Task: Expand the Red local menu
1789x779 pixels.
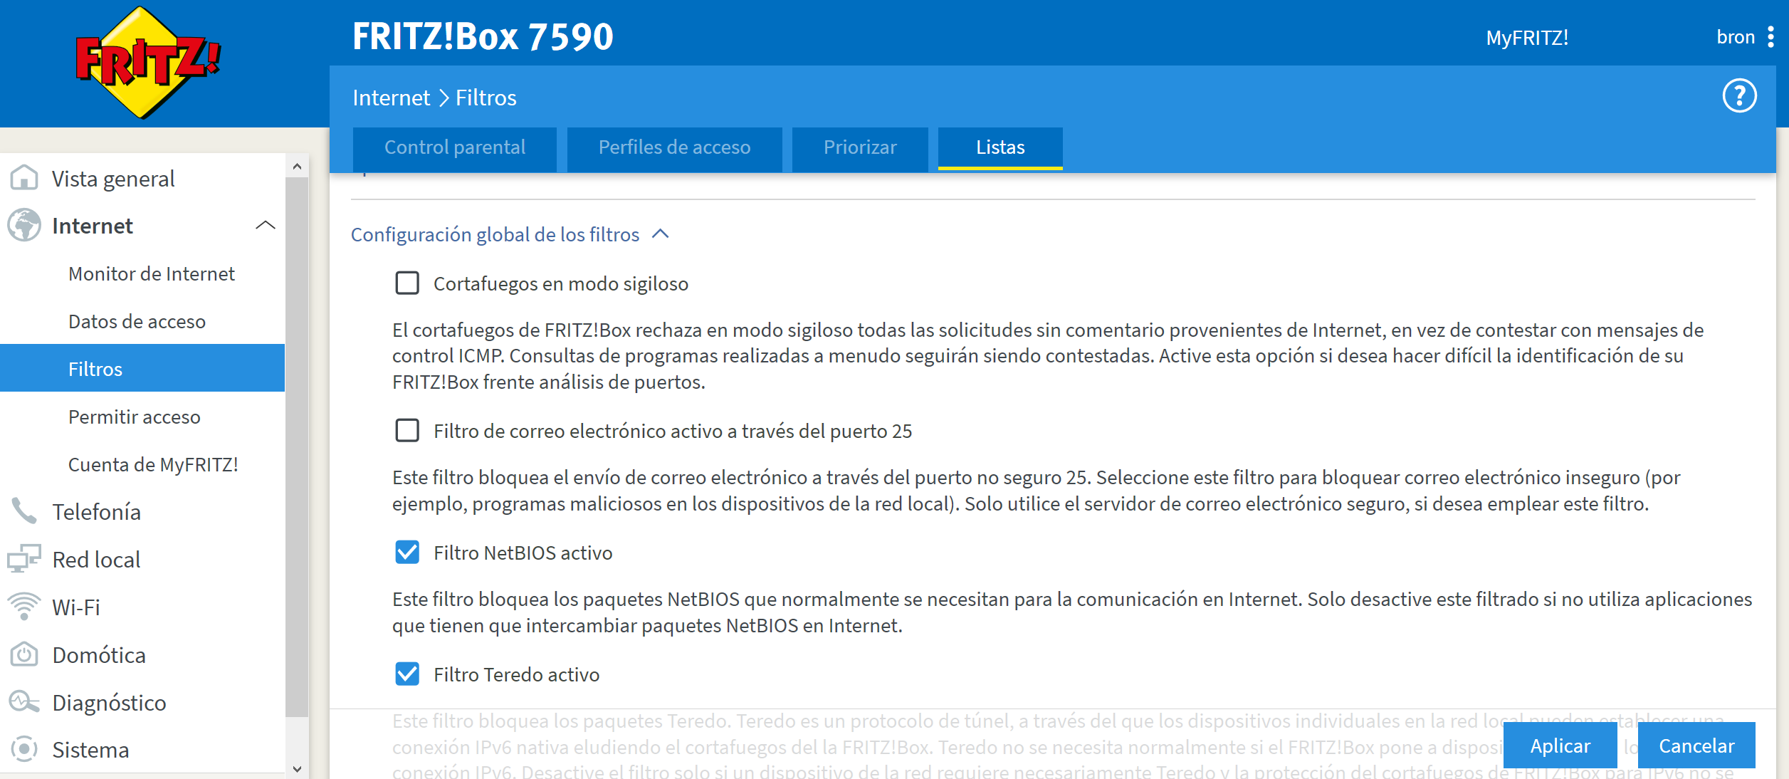Action: 96,560
